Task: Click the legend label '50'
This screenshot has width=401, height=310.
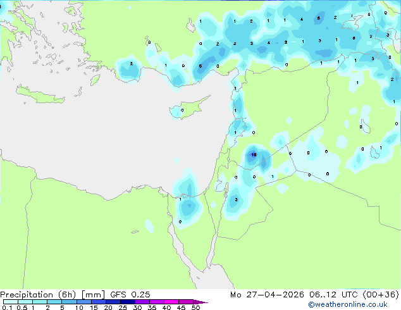Action: (x=195, y=307)
